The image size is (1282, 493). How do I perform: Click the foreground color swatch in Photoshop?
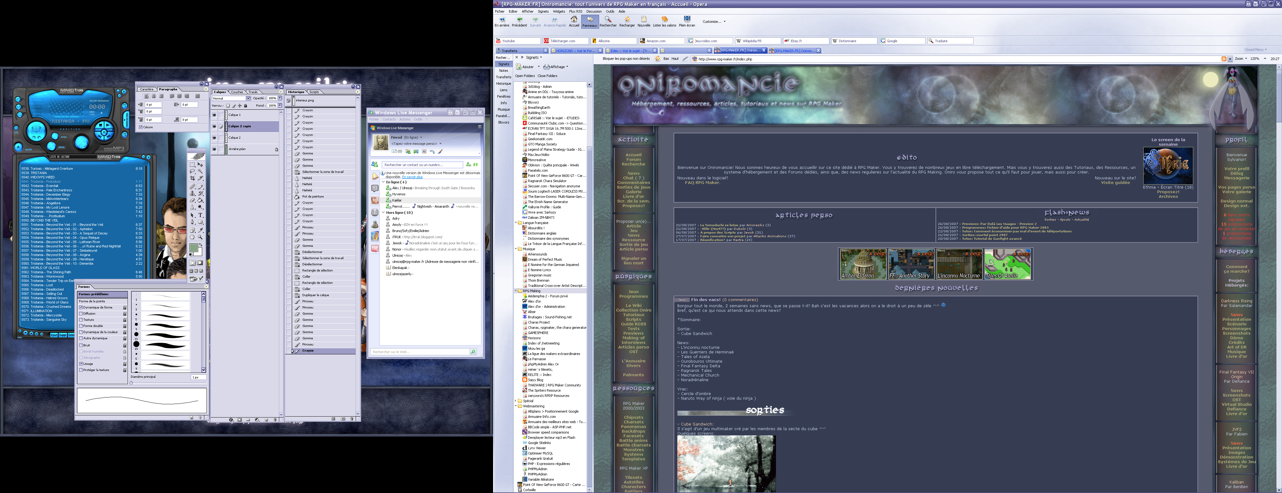click(194, 248)
